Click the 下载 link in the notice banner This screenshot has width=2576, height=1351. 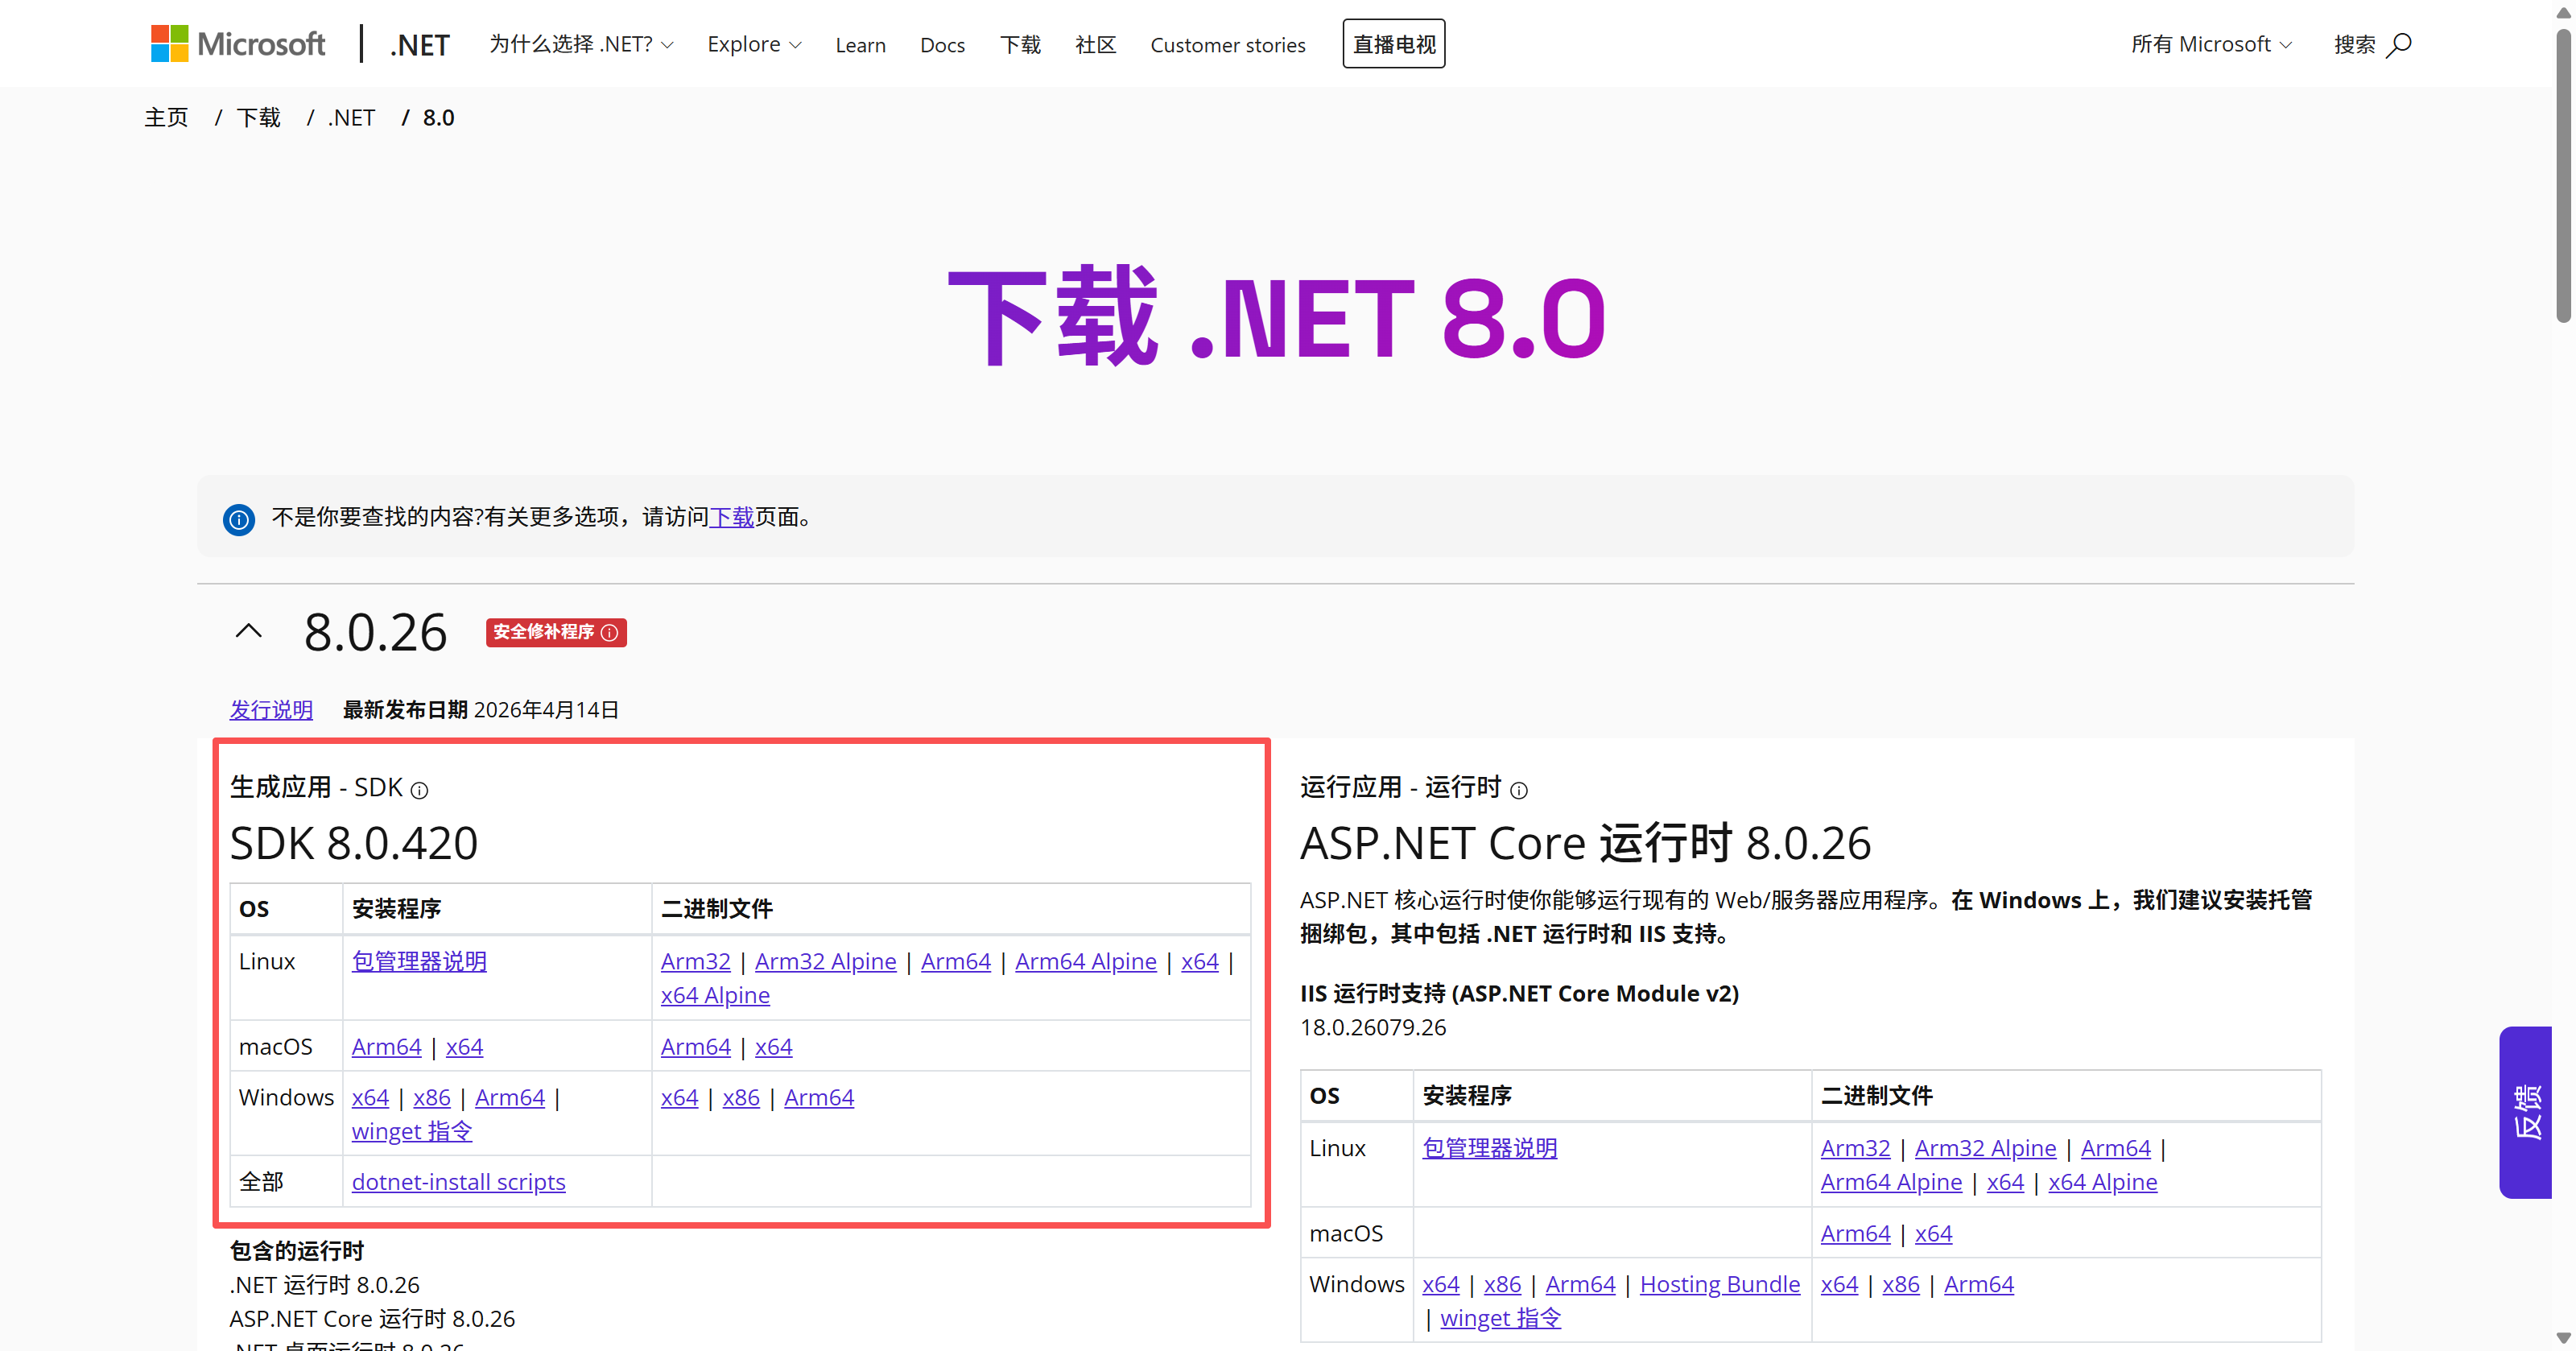[x=731, y=517]
